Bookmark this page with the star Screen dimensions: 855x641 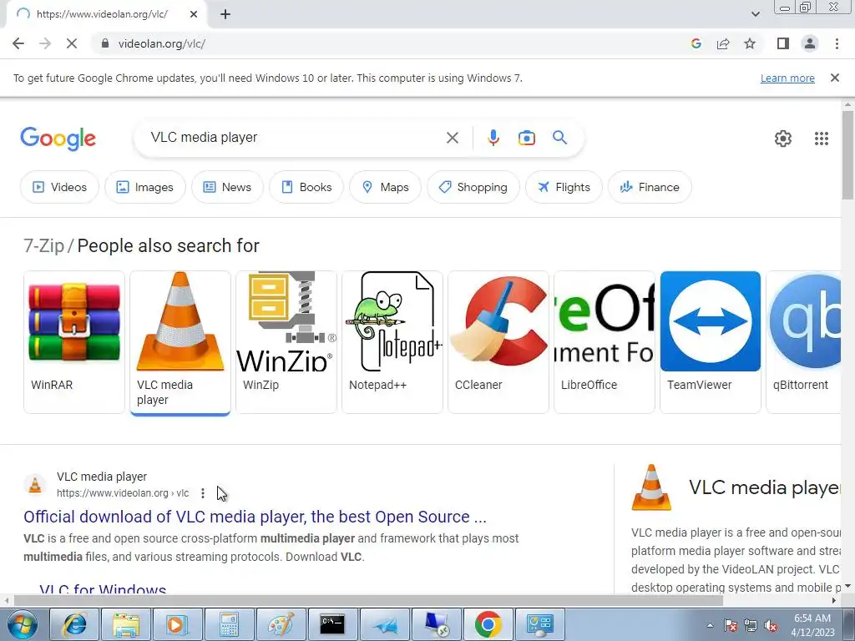click(750, 43)
